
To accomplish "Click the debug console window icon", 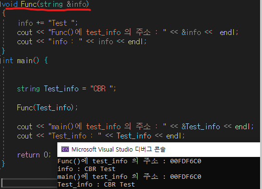I will pyautogui.click(x=65, y=149).
